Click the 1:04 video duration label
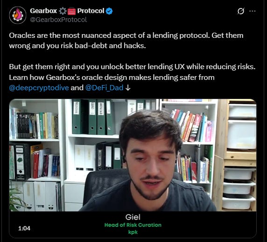The width and height of the screenshot is (267, 242). pos(24,228)
